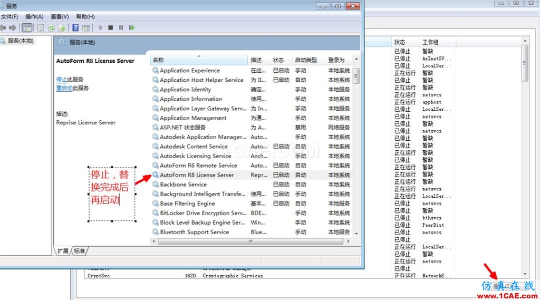This screenshot has height=300, width=540.
Task: Click bthsvcs group entry in background window
Action: coord(431,218)
